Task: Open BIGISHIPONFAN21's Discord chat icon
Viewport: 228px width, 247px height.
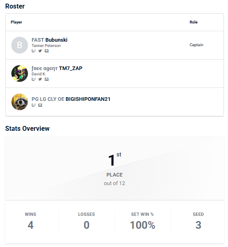Action: point(40,105)
